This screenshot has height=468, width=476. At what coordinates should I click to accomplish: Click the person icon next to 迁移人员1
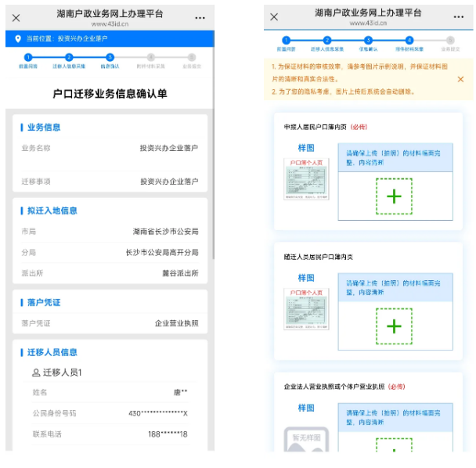click(36, 373)
